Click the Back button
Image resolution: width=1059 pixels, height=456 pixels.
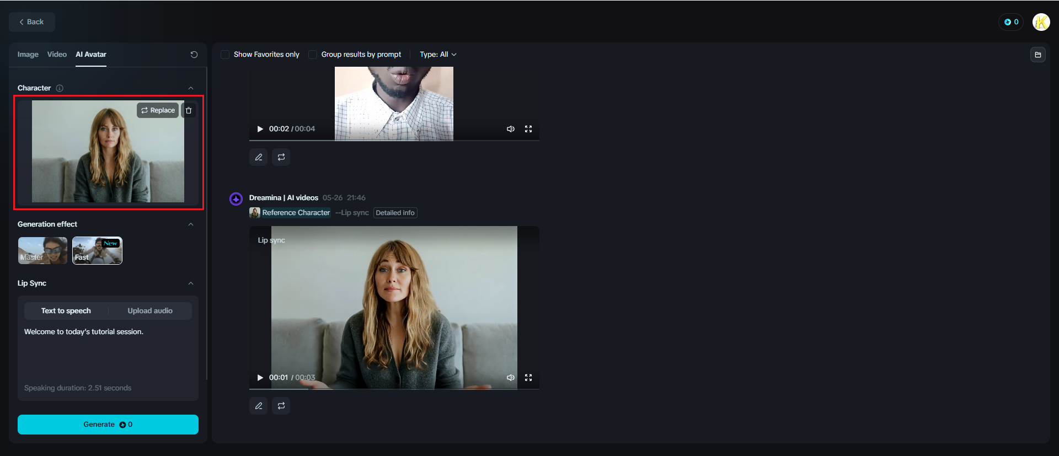click(x=32, y=22)
